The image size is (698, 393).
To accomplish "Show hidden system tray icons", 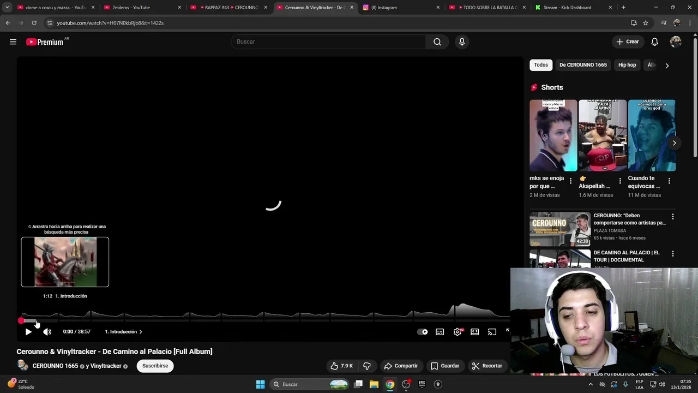I will [591, 384].
